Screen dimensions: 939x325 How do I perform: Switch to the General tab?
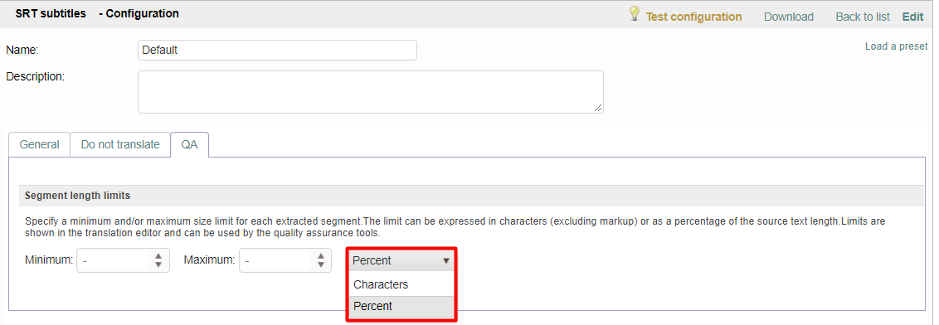click(40, 144)
